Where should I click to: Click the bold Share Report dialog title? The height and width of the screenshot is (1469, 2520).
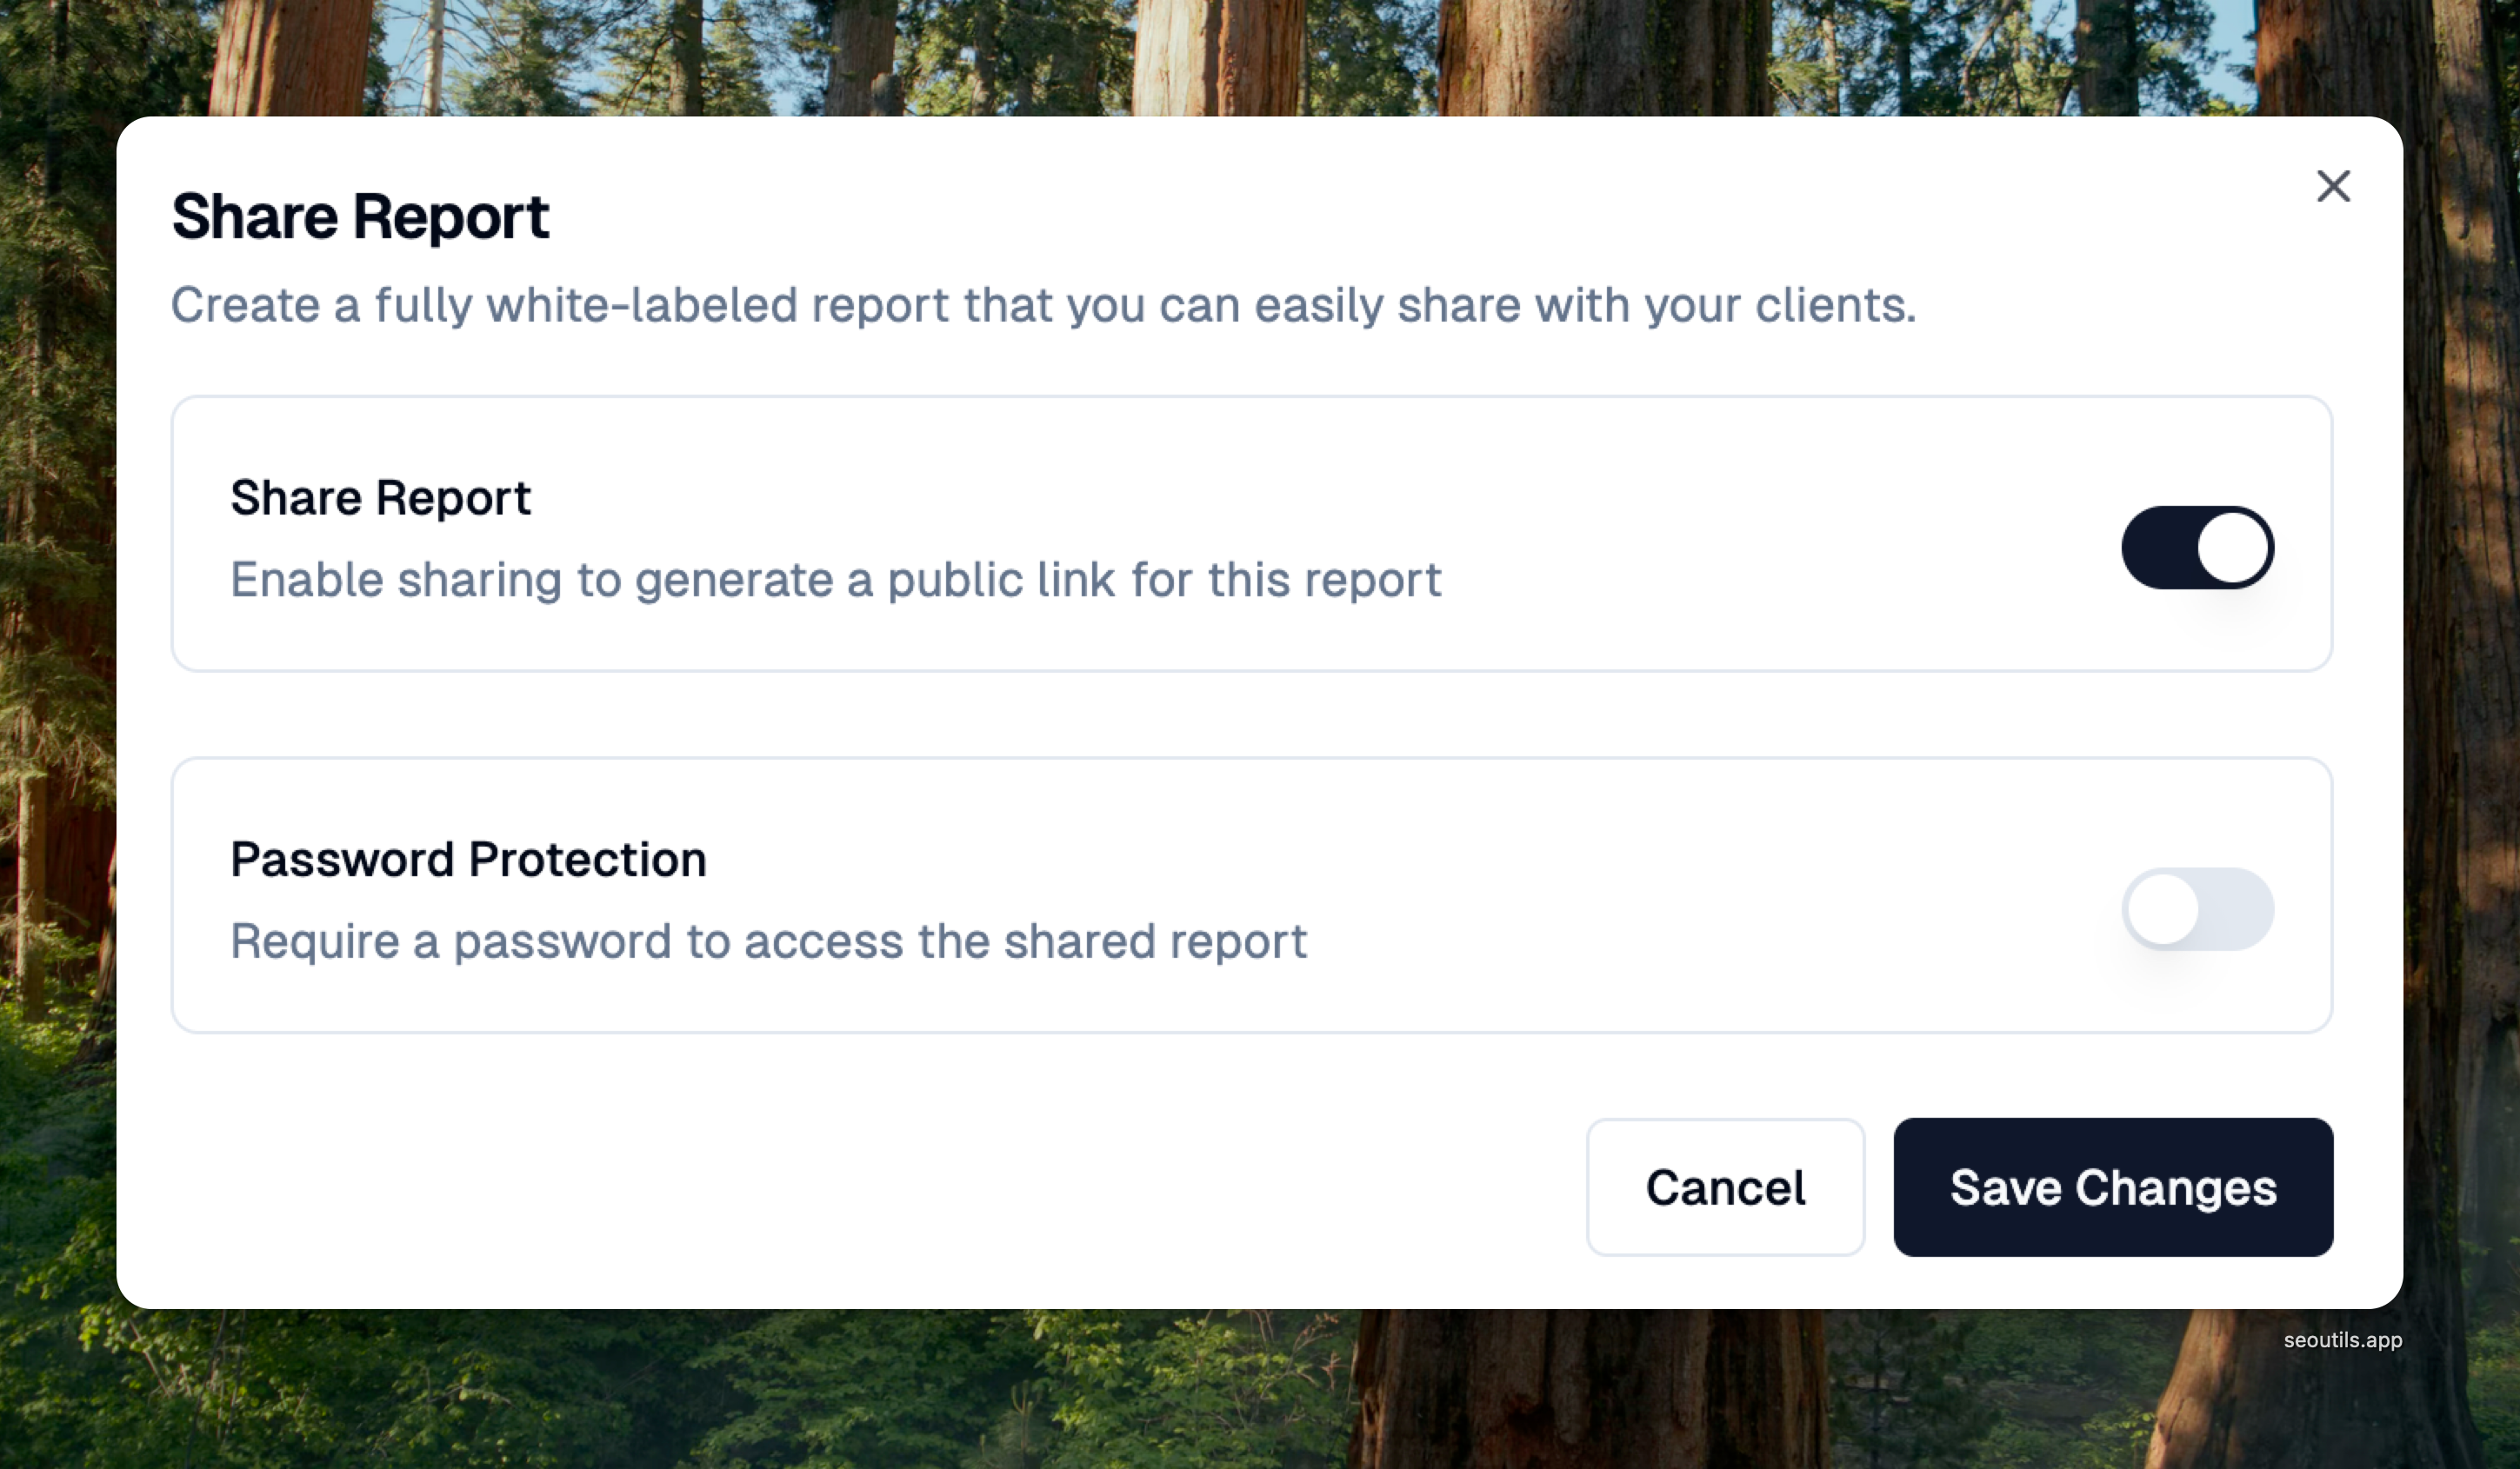[x=360, y=216]
